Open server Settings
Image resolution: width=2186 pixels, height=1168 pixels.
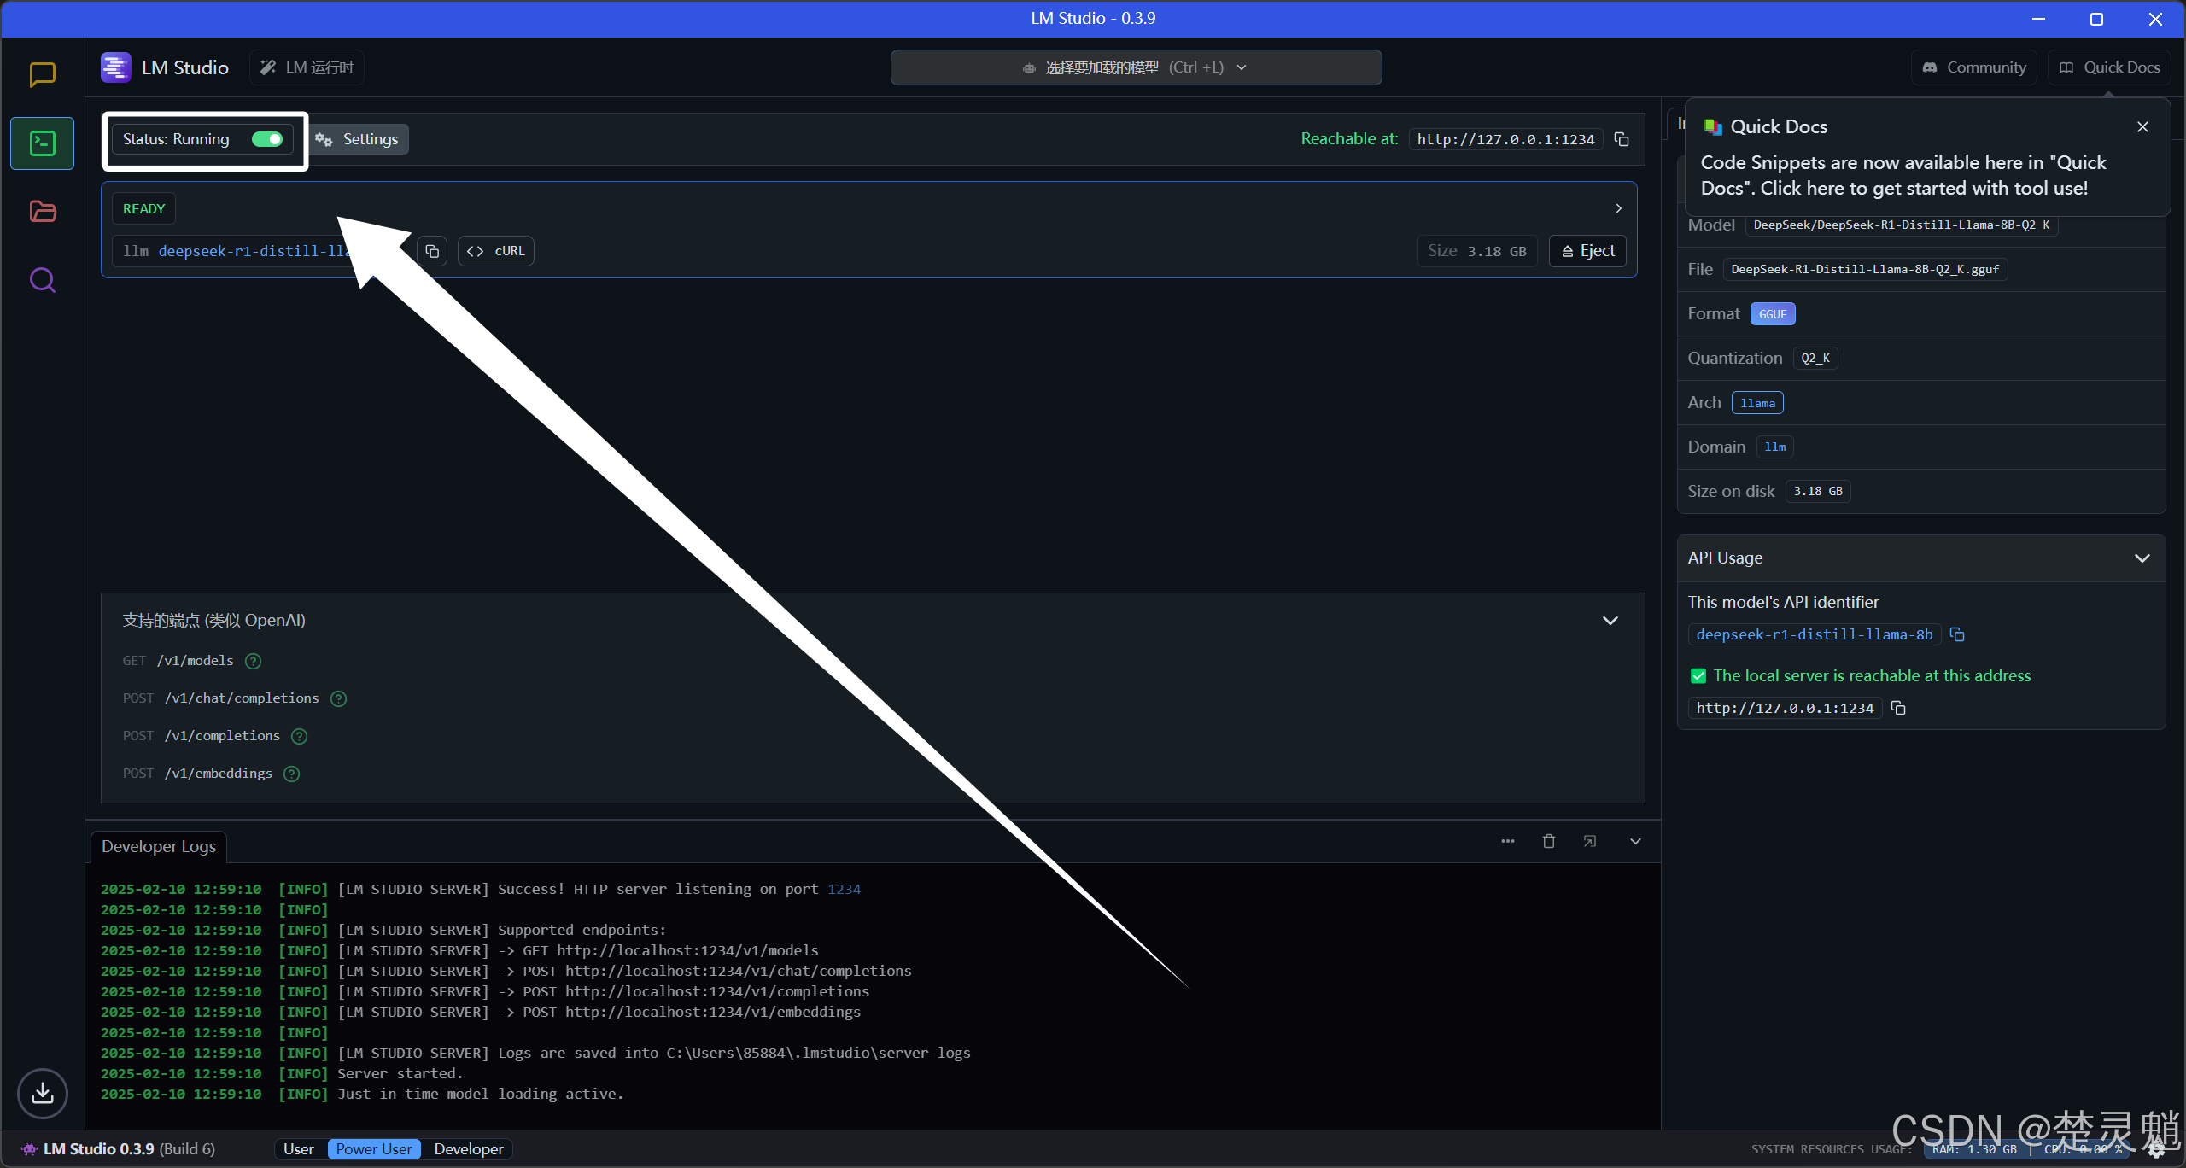tap(359, 139)
